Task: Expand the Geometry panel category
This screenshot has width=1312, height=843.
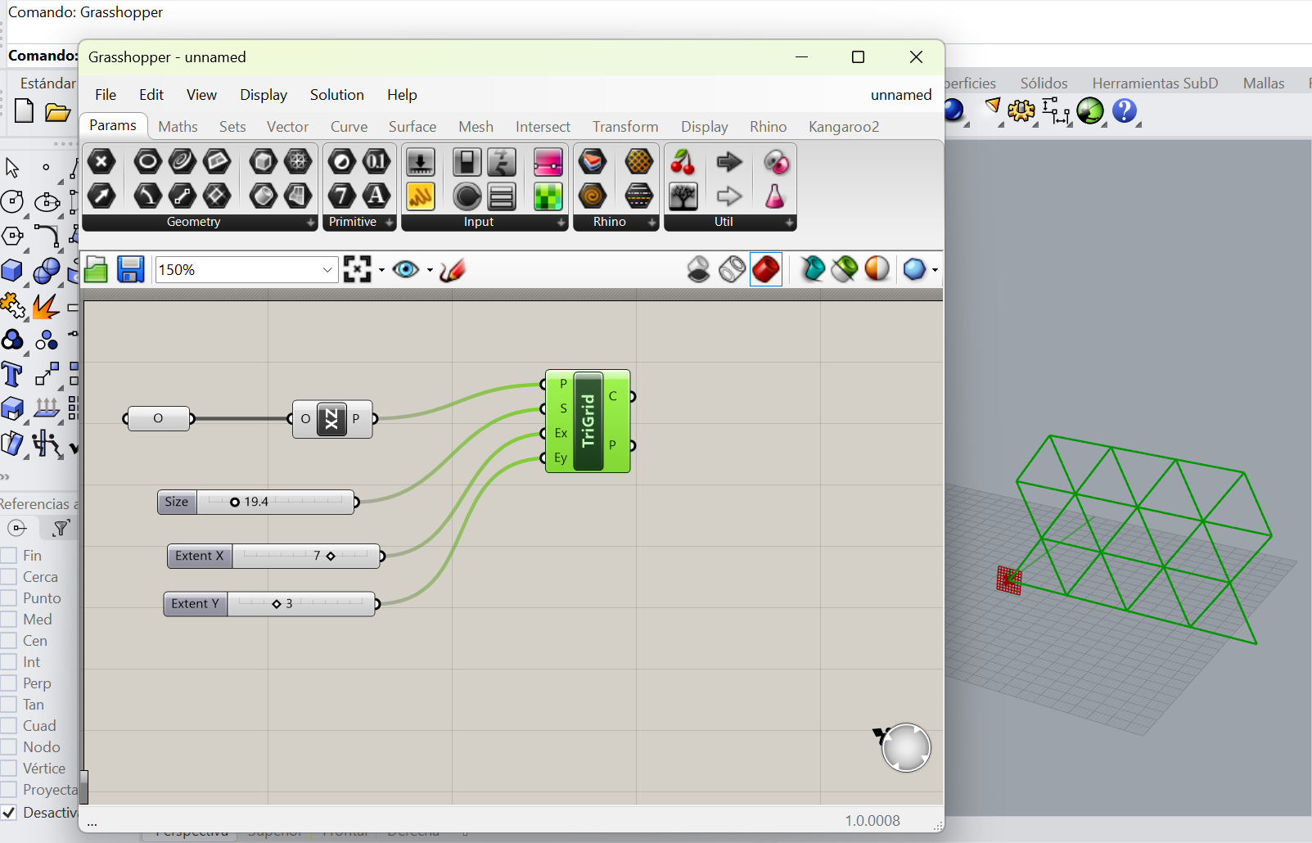Action: coord(311,223)
